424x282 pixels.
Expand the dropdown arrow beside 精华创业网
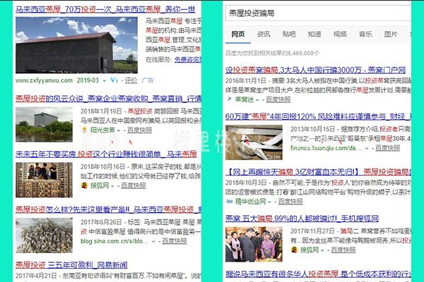pos(269,202)
